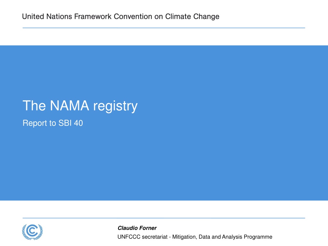Select the subtitle 'Report to SBI 40'
Image resolution: width=328 pixels, height=246 pixels.
tap(53, 123)
